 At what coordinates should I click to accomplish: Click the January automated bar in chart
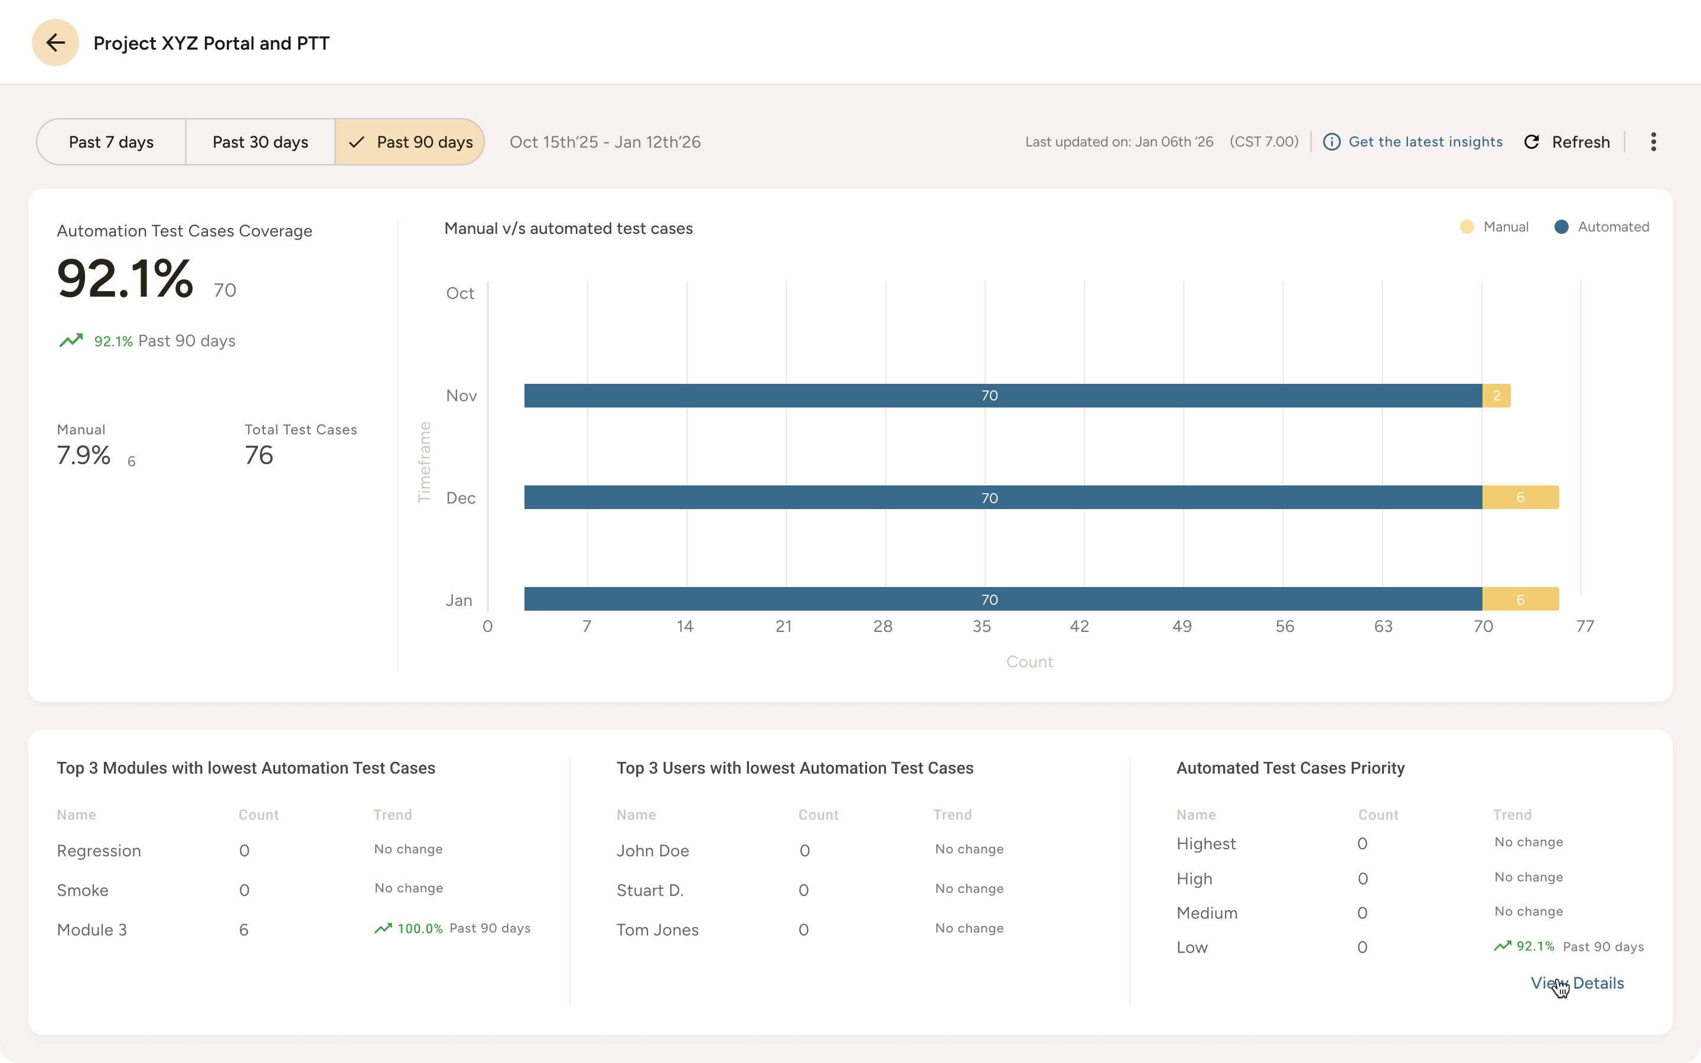point(991,599)
